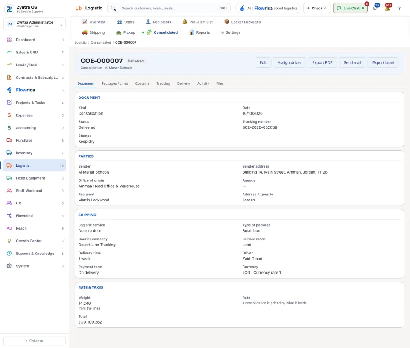
Task: Click the Delivered status badge in header
Action: tap(136, 61)
